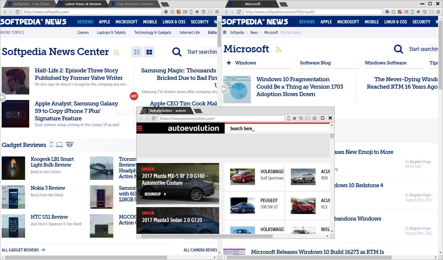Open history icon in autoevolution window
The width and height of the screenshot is (443, 260).
(x=301, y=118)
